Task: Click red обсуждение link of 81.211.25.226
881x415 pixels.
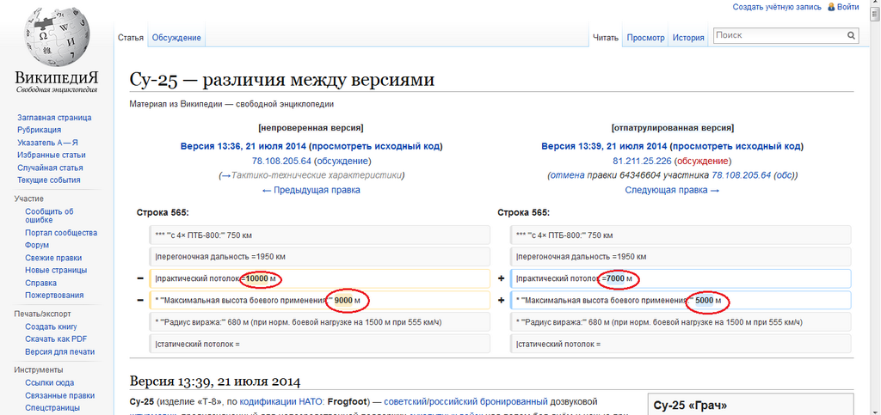Action: point(704,161)
